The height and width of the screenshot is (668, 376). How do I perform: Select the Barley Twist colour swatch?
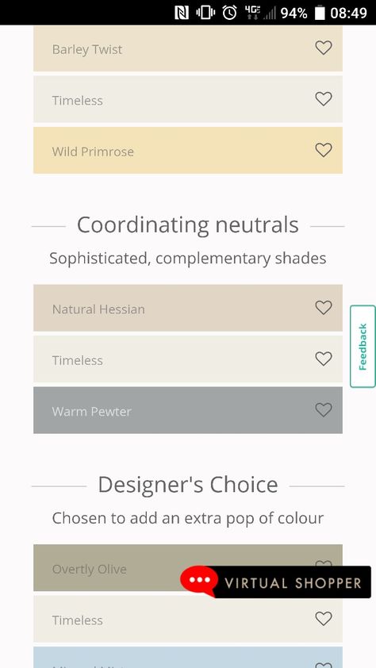[x=188, y=48]
